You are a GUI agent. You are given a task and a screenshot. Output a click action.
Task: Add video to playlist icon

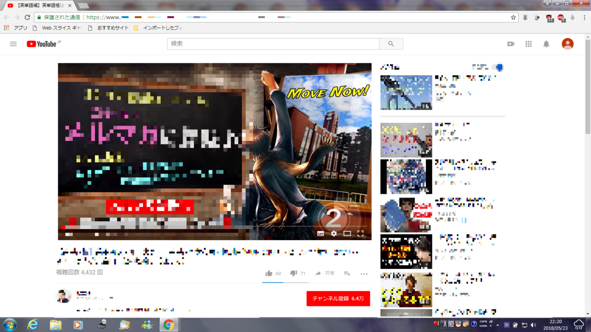347,273
